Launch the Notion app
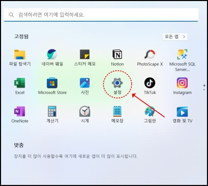This screenshot has height=186, width=208. pos(117,58)
